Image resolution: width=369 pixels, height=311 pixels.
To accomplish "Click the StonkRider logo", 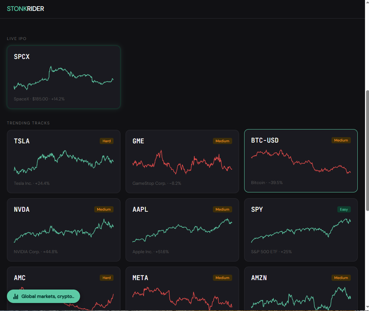I will tap(25, 9).
